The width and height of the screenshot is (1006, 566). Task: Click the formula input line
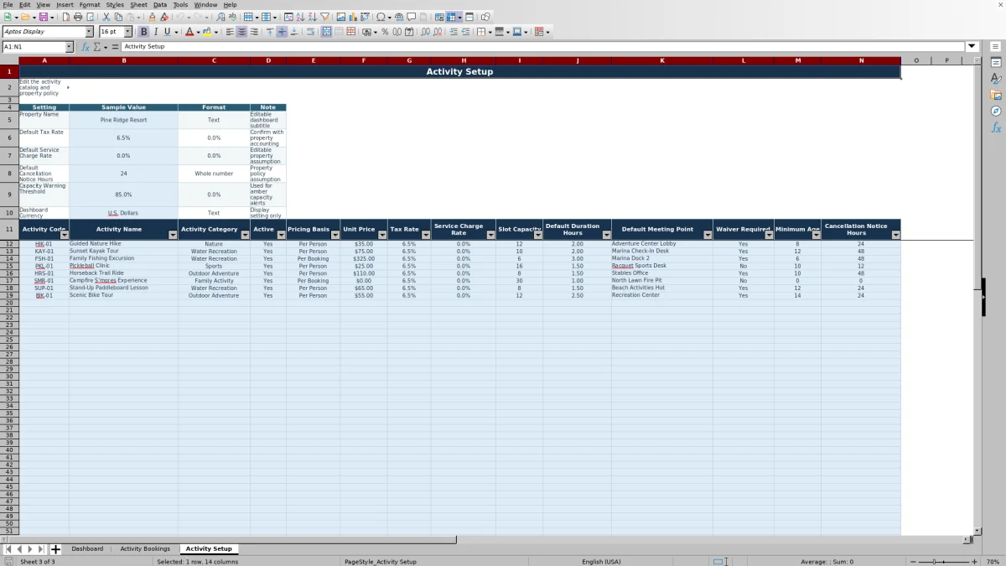543,47
